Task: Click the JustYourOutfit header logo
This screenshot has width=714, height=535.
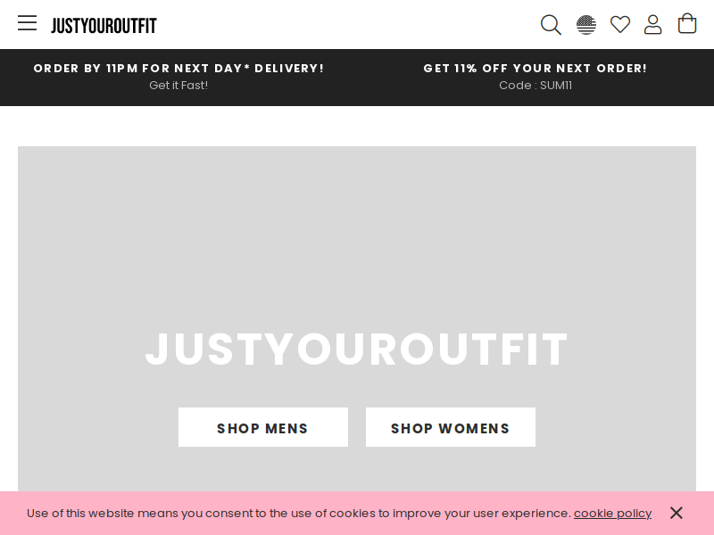Action: (x=104, y=26)
